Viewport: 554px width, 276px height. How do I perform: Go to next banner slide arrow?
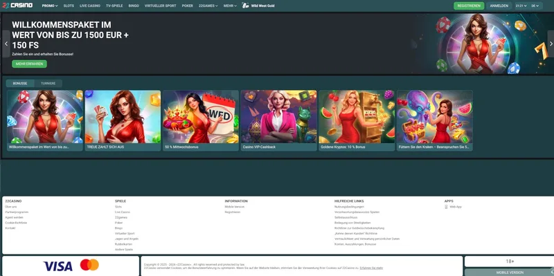[551, 44]
